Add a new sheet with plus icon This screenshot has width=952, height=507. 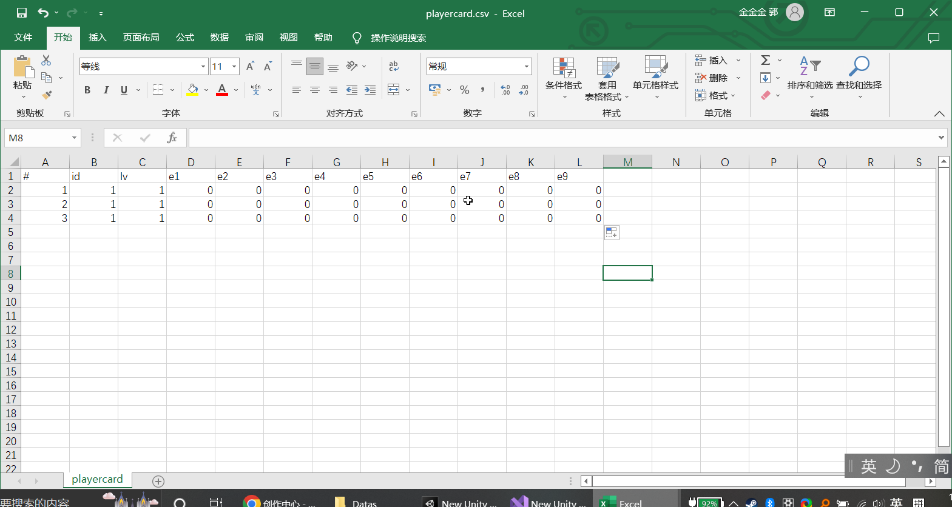pyautogui.click(x=158, y=481)
